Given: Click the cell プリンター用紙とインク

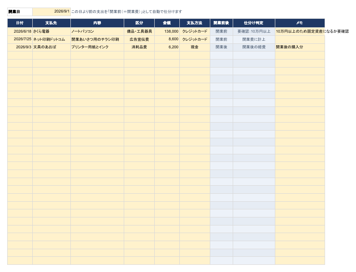Looking at the screenshot, I should point(97,47).
